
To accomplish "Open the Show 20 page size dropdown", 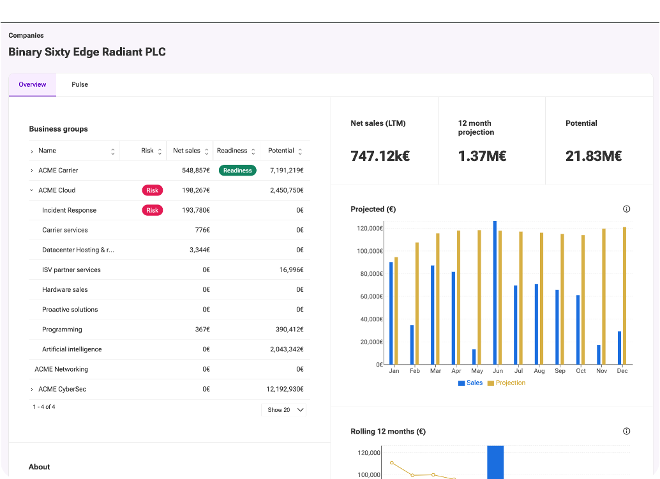I will click(x=284, y=410).
